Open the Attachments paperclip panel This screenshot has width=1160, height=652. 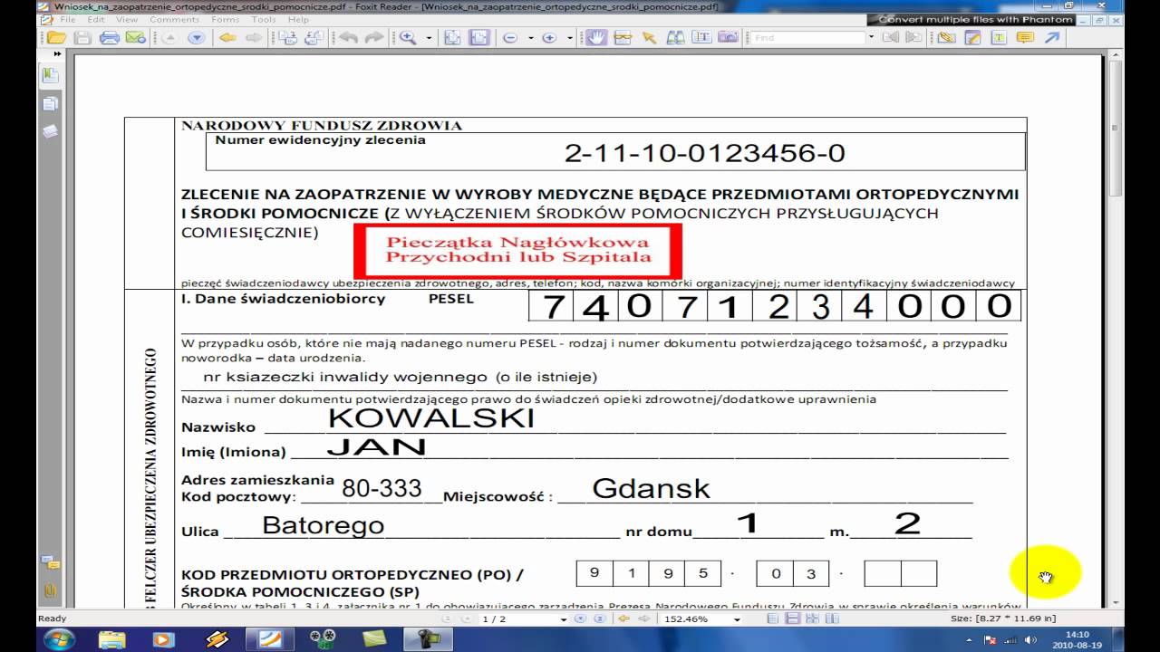(50, 590)
